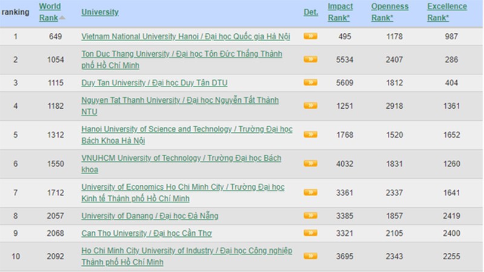
Task: Click details icon for HCMC University of Industry
Action: pos(310,256)
